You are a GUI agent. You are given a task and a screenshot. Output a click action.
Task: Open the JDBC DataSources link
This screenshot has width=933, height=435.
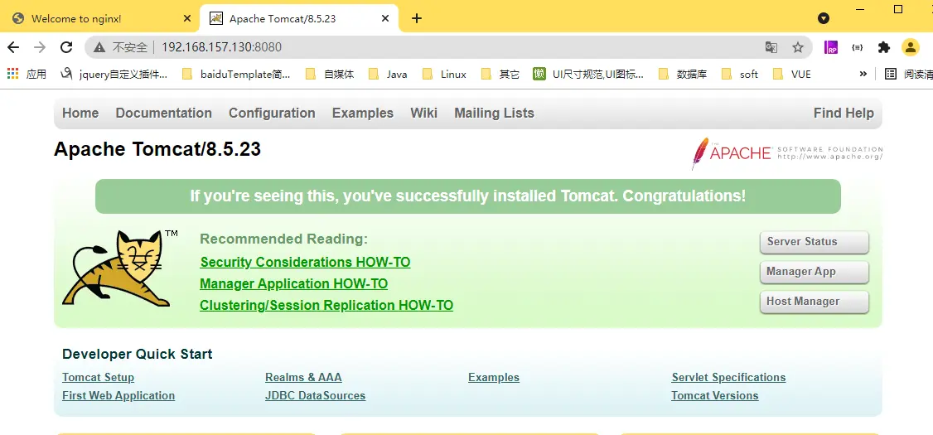click(x=316, y=396)
